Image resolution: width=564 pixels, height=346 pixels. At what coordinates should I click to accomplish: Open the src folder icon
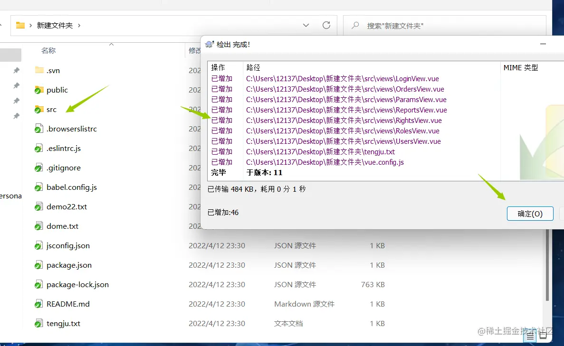39,109
